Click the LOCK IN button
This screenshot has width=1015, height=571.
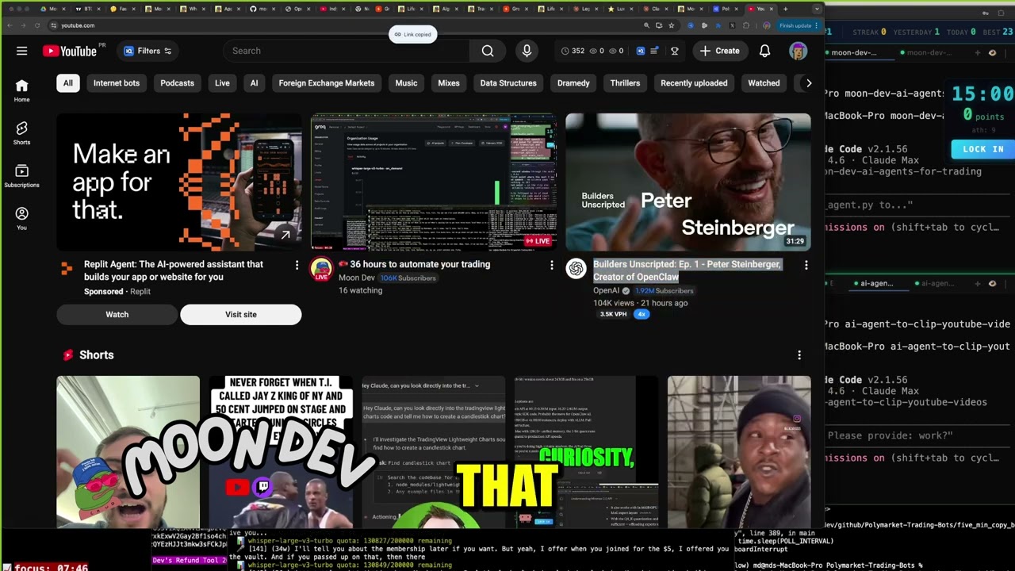(x=982, y=149)
